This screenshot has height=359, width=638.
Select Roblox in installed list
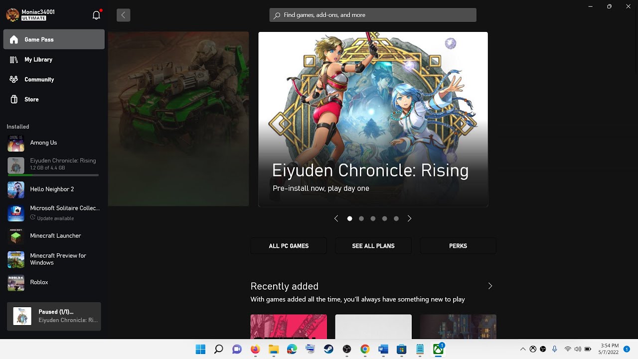(x=54, y=282)
